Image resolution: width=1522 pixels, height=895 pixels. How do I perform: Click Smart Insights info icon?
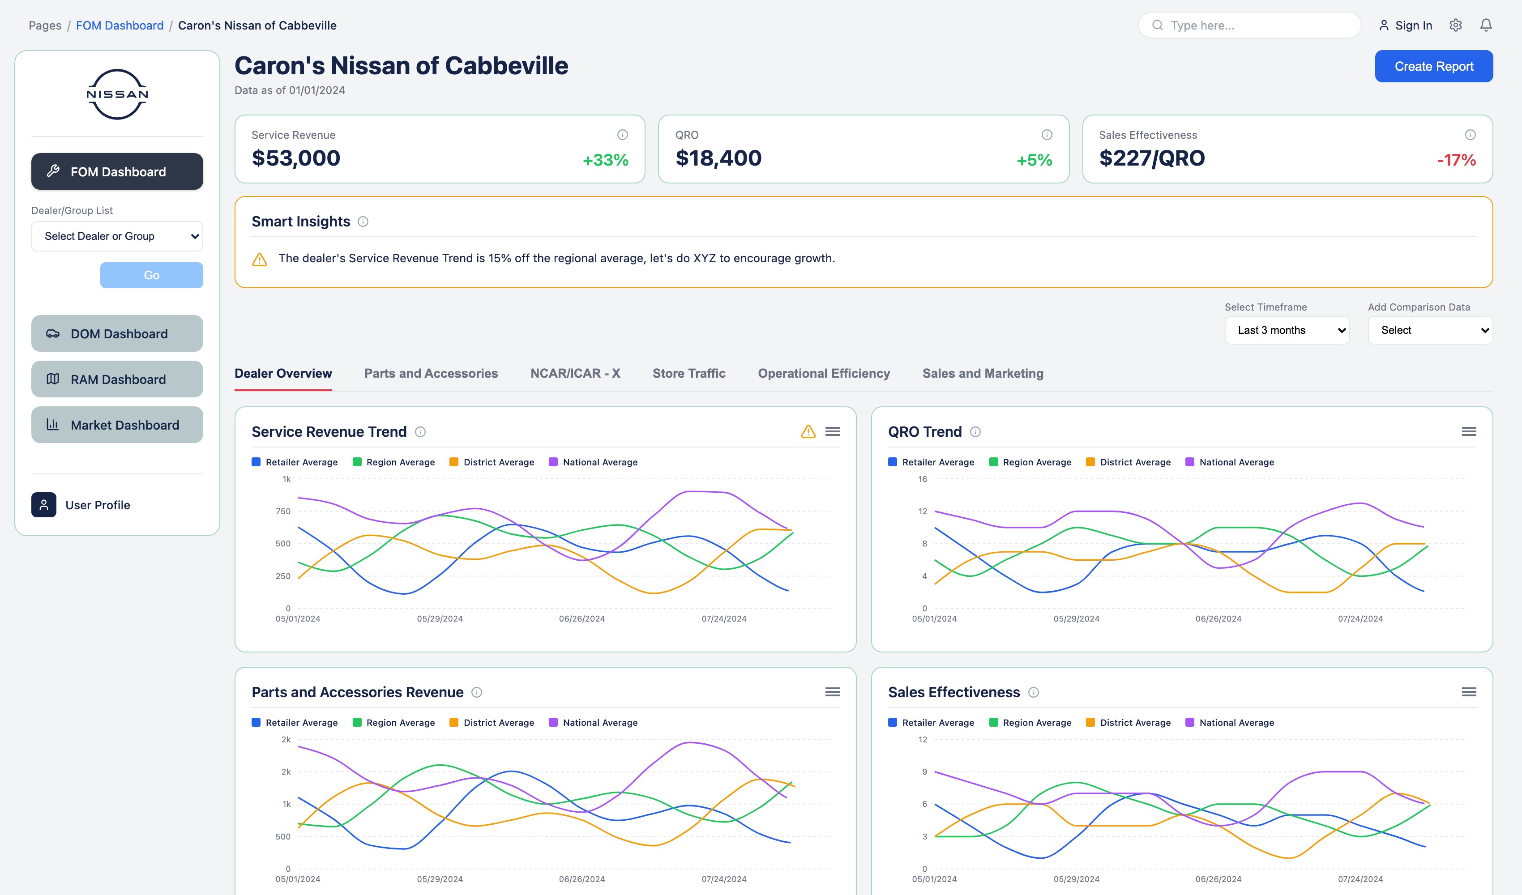[x=363, y=222]
